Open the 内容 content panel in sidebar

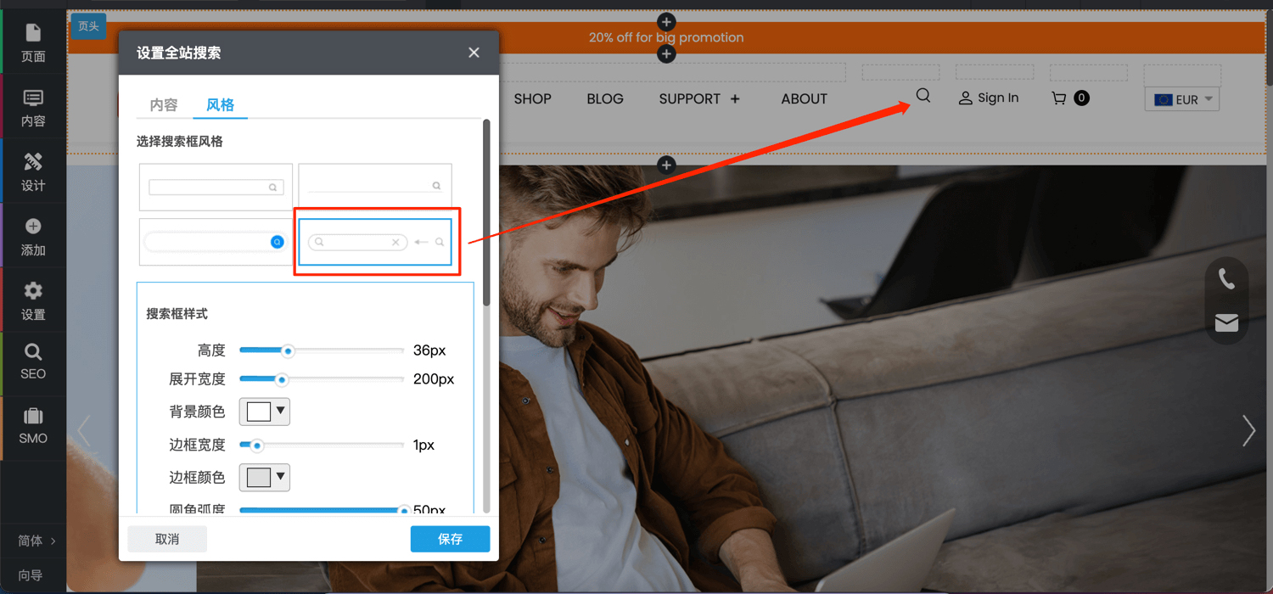pyautogui.click(x=33, y=107)
